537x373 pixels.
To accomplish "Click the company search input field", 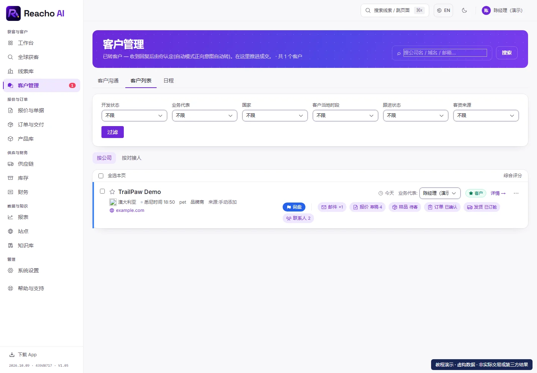I will (x=445, y=53).
